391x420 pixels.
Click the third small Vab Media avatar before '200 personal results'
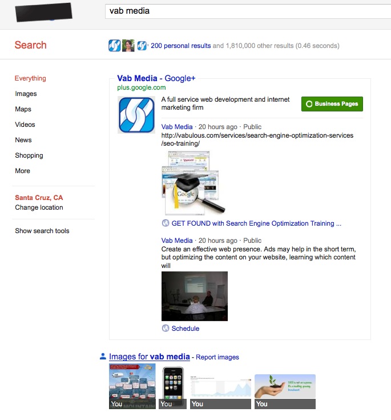pyautogui.click(x=142, y=46)
